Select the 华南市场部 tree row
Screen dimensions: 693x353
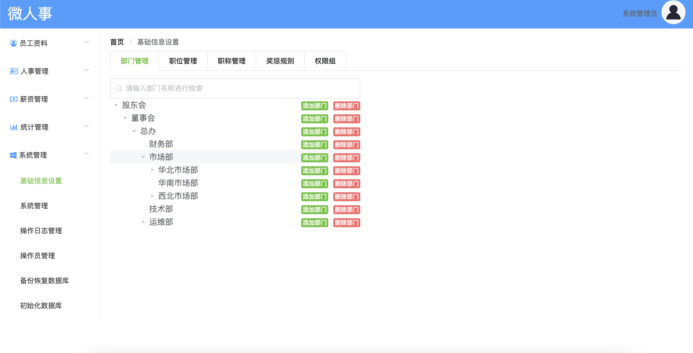[235, 183]
